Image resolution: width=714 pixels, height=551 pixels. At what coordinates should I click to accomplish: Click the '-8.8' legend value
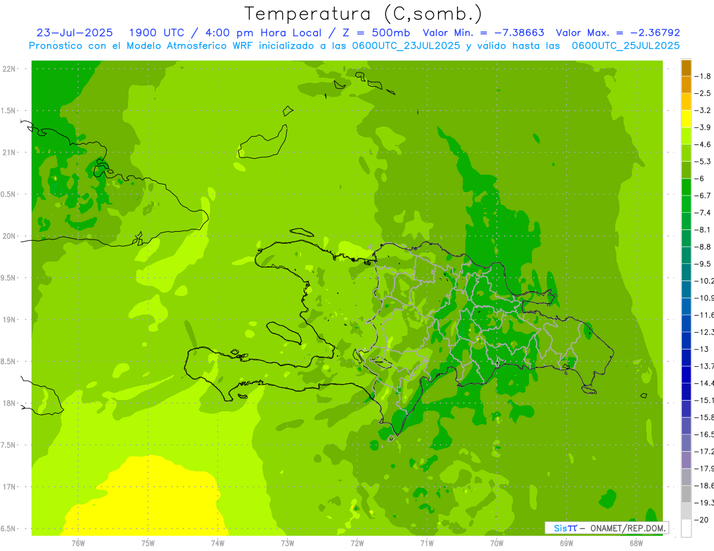tap(702, 247)
